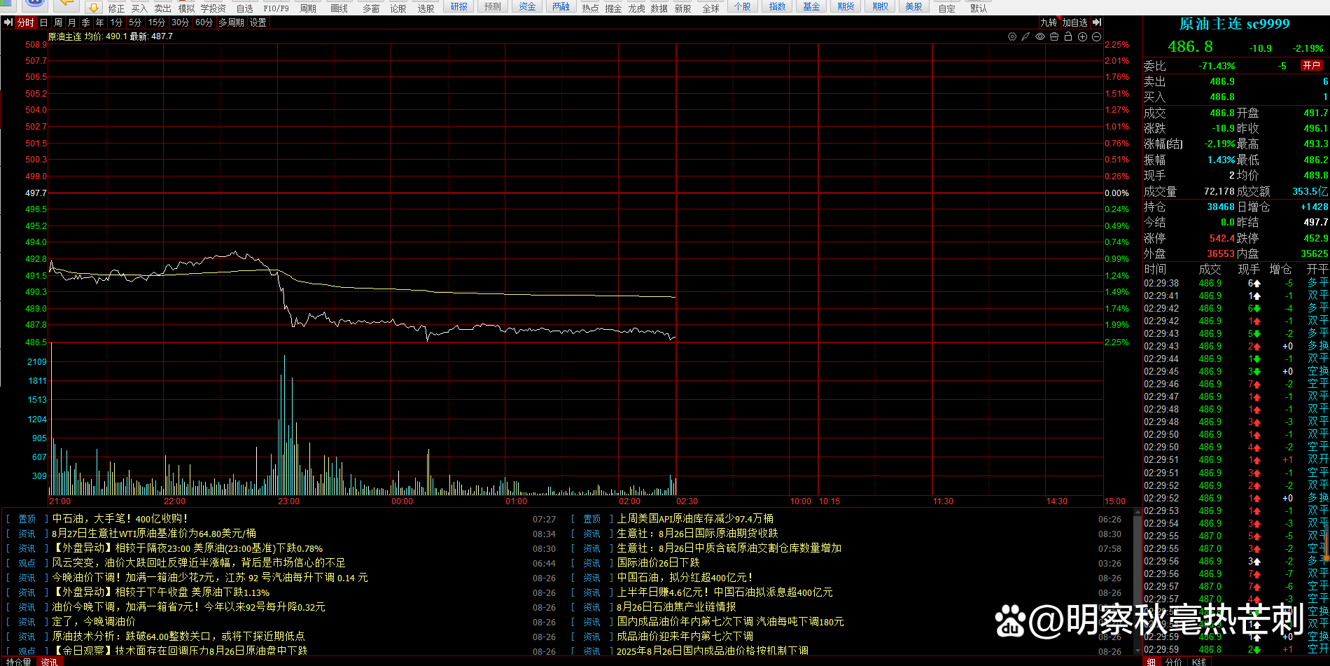Open news 上周美国API原油库存减少97.4万桶
1330x666 pixels.
[695, 519]
